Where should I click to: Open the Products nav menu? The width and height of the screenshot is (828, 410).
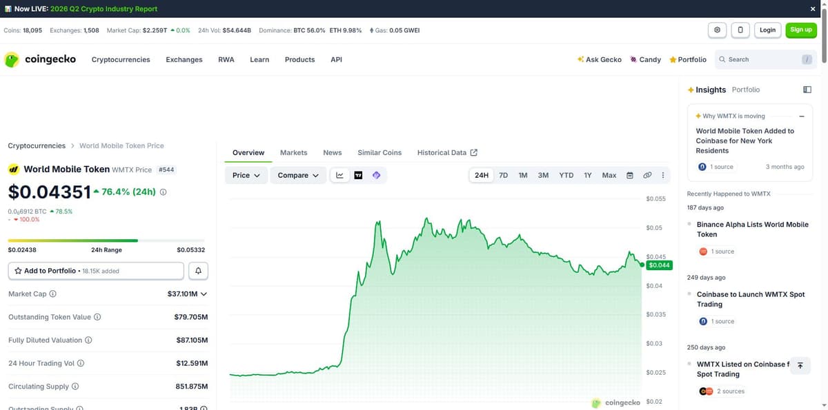click(299, 60)
